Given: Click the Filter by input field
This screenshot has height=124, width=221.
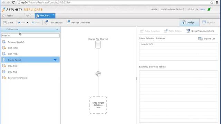Looking at the screenshot, I should tap(30, 35).
